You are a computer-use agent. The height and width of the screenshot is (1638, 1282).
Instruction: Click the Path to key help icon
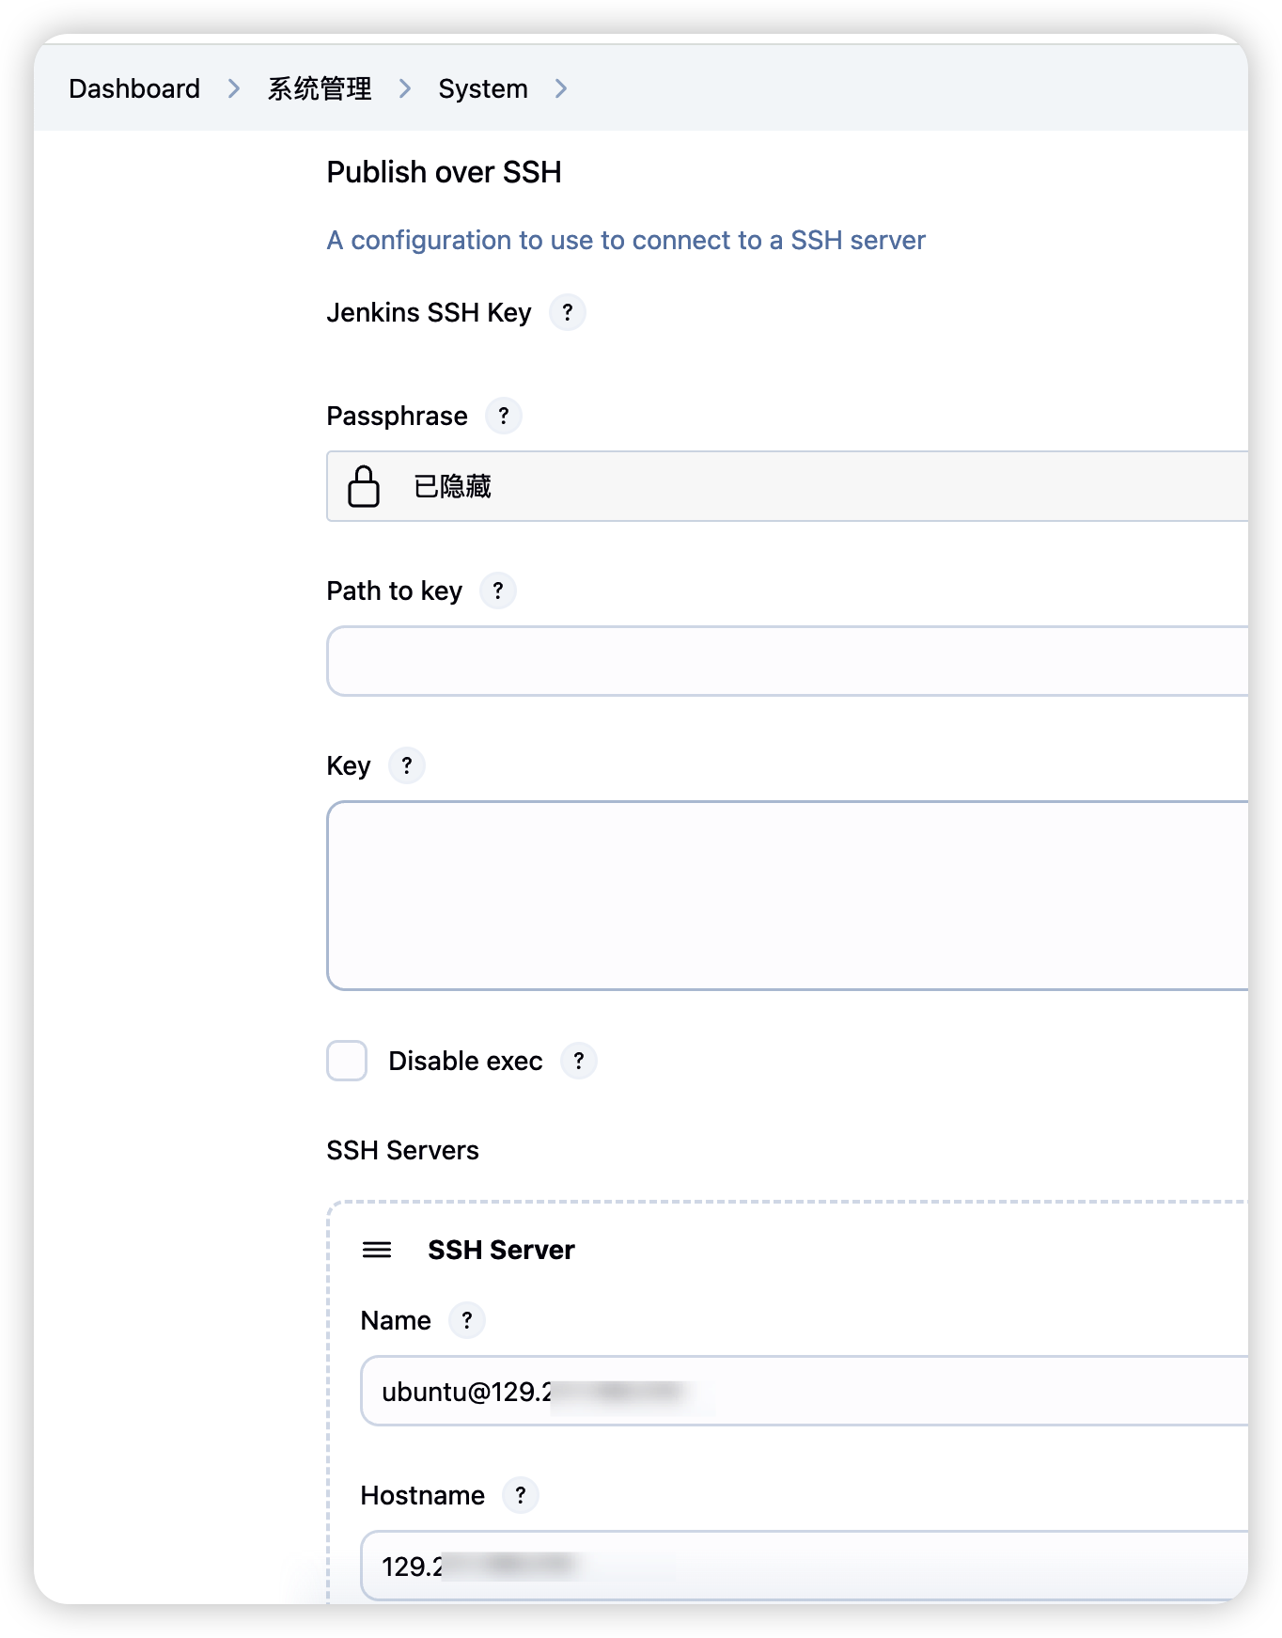pyautogui.click(x=497, y=591)
